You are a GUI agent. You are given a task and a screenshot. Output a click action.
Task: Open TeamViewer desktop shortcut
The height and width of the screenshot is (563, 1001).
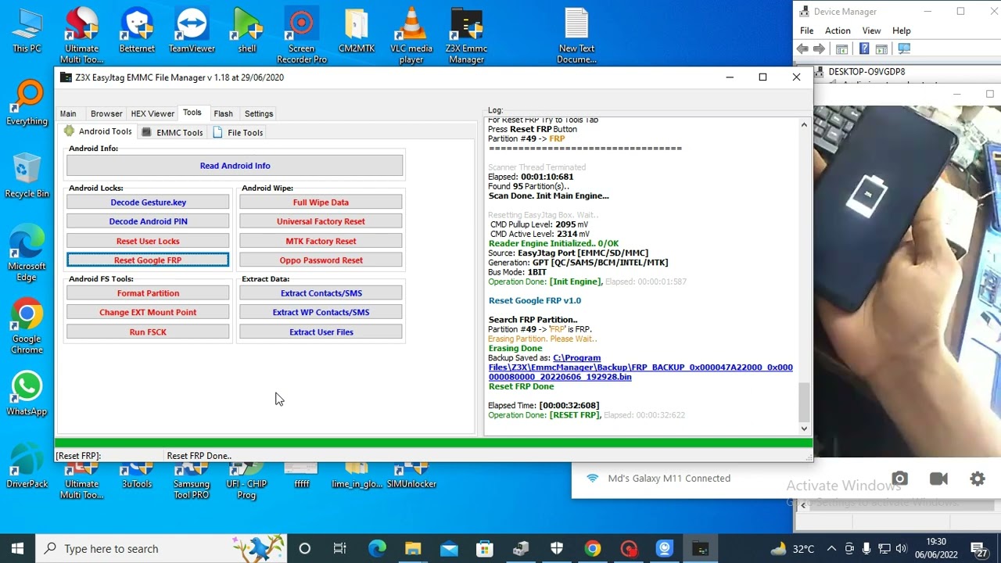point(192,31)
